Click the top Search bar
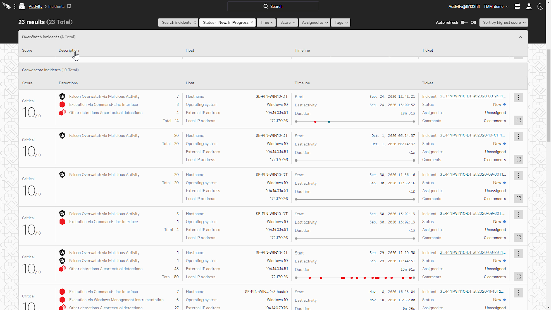The height and width of the screenshot is (310, 551). point(273,6)
